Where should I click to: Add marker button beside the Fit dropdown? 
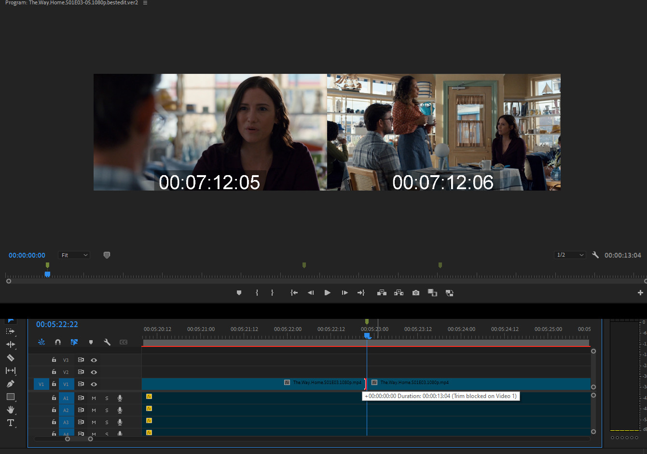pyautogui.click(x=107, y=255)
